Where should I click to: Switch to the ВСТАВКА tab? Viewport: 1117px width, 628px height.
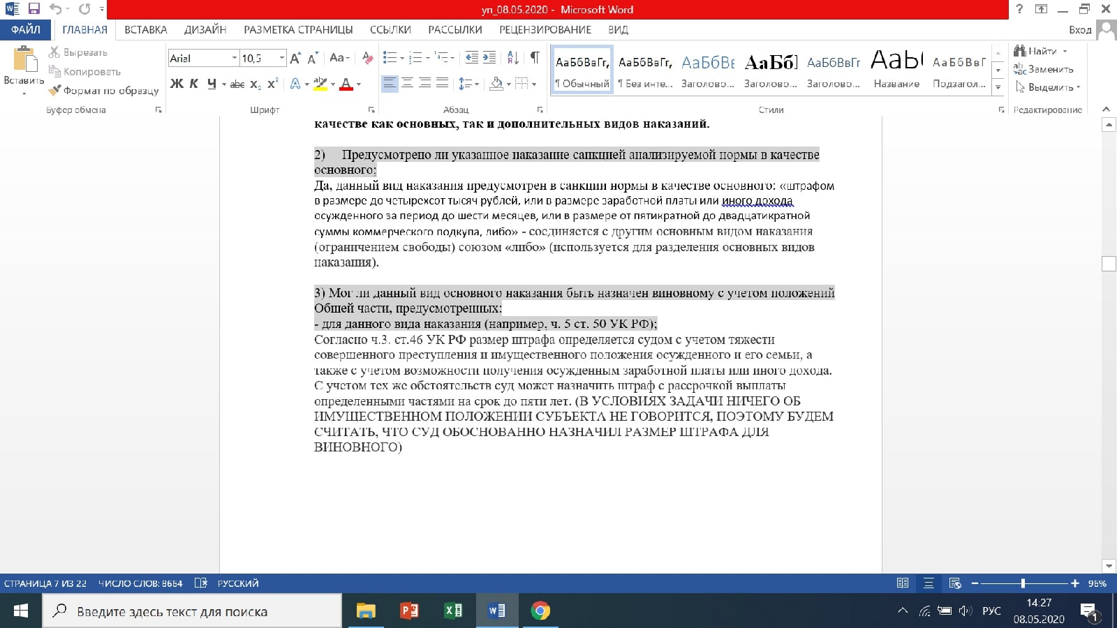[x=146, y=29]
